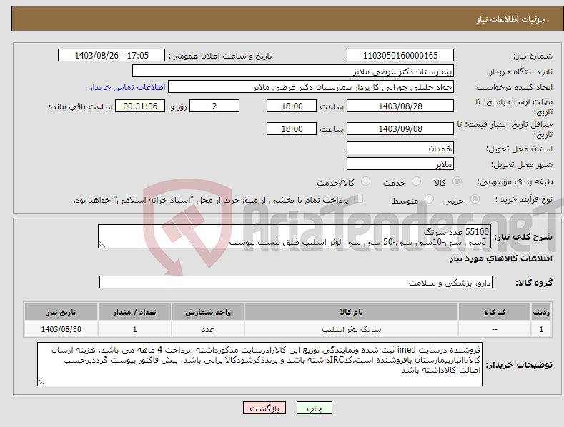This screenshot has width=564, height=427.
Task: Select the کالا radio button
Action: click(x=457, y=181)
